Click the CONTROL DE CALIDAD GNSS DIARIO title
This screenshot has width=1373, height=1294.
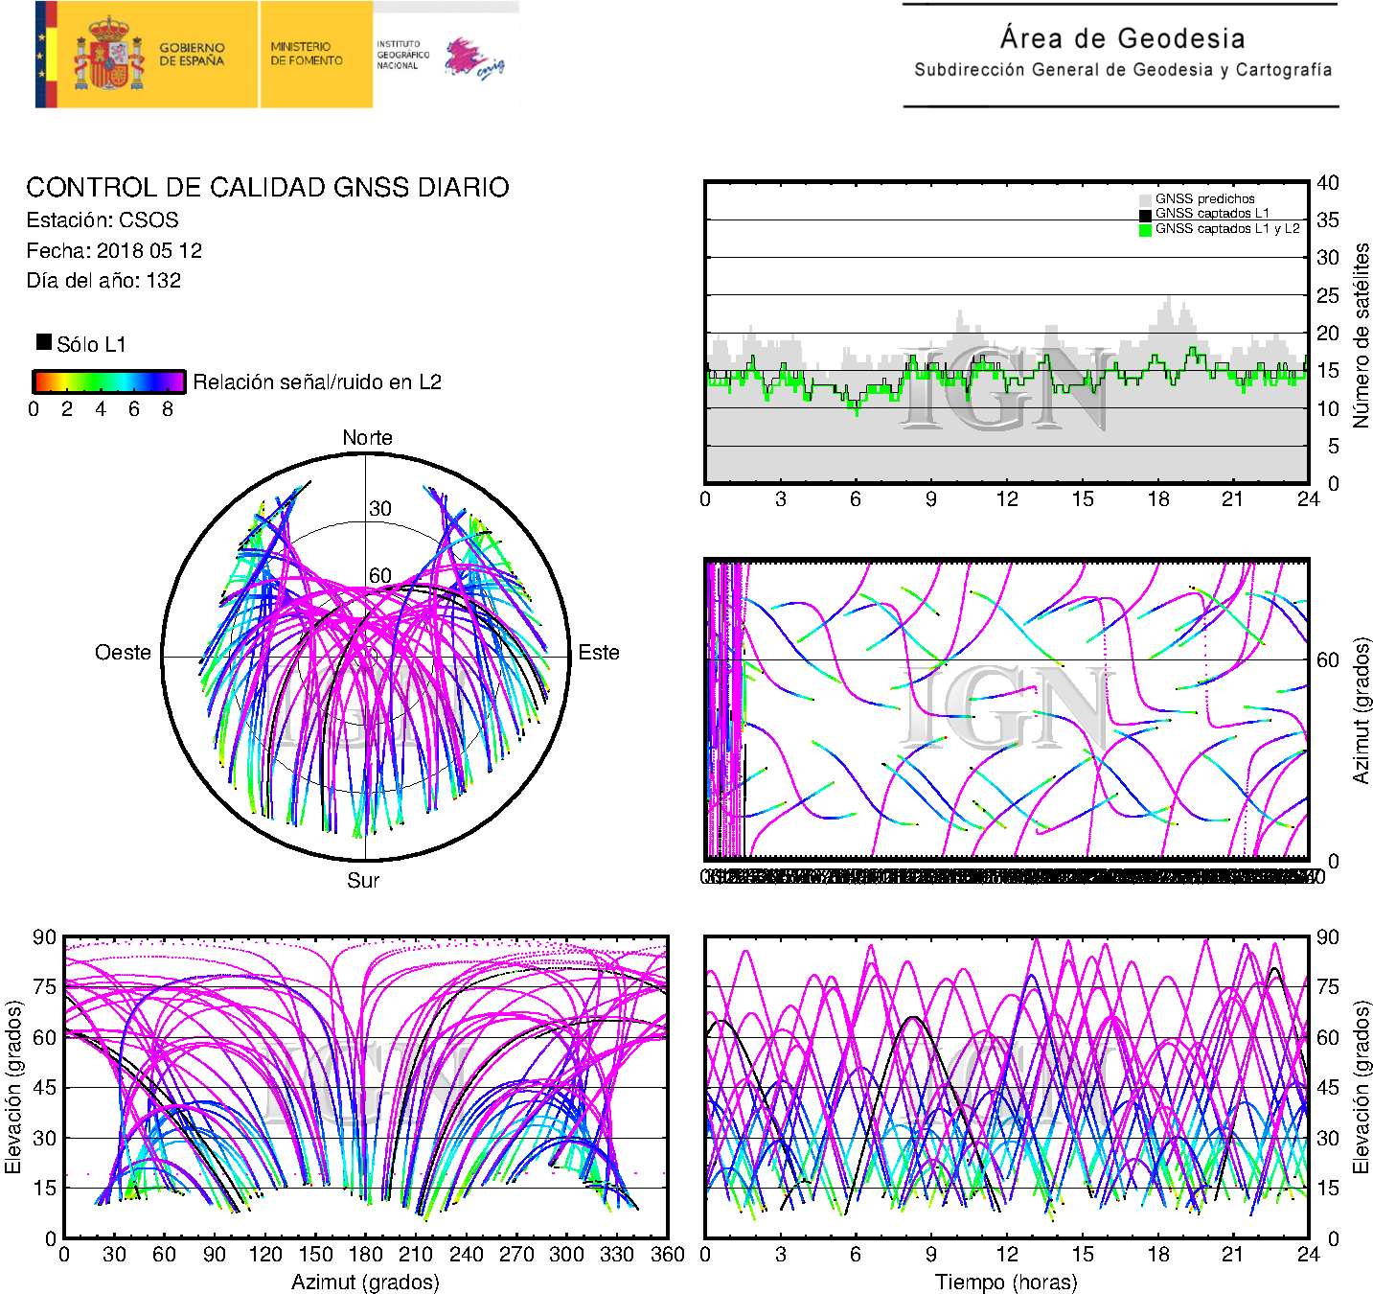click(x=267, y=187)
